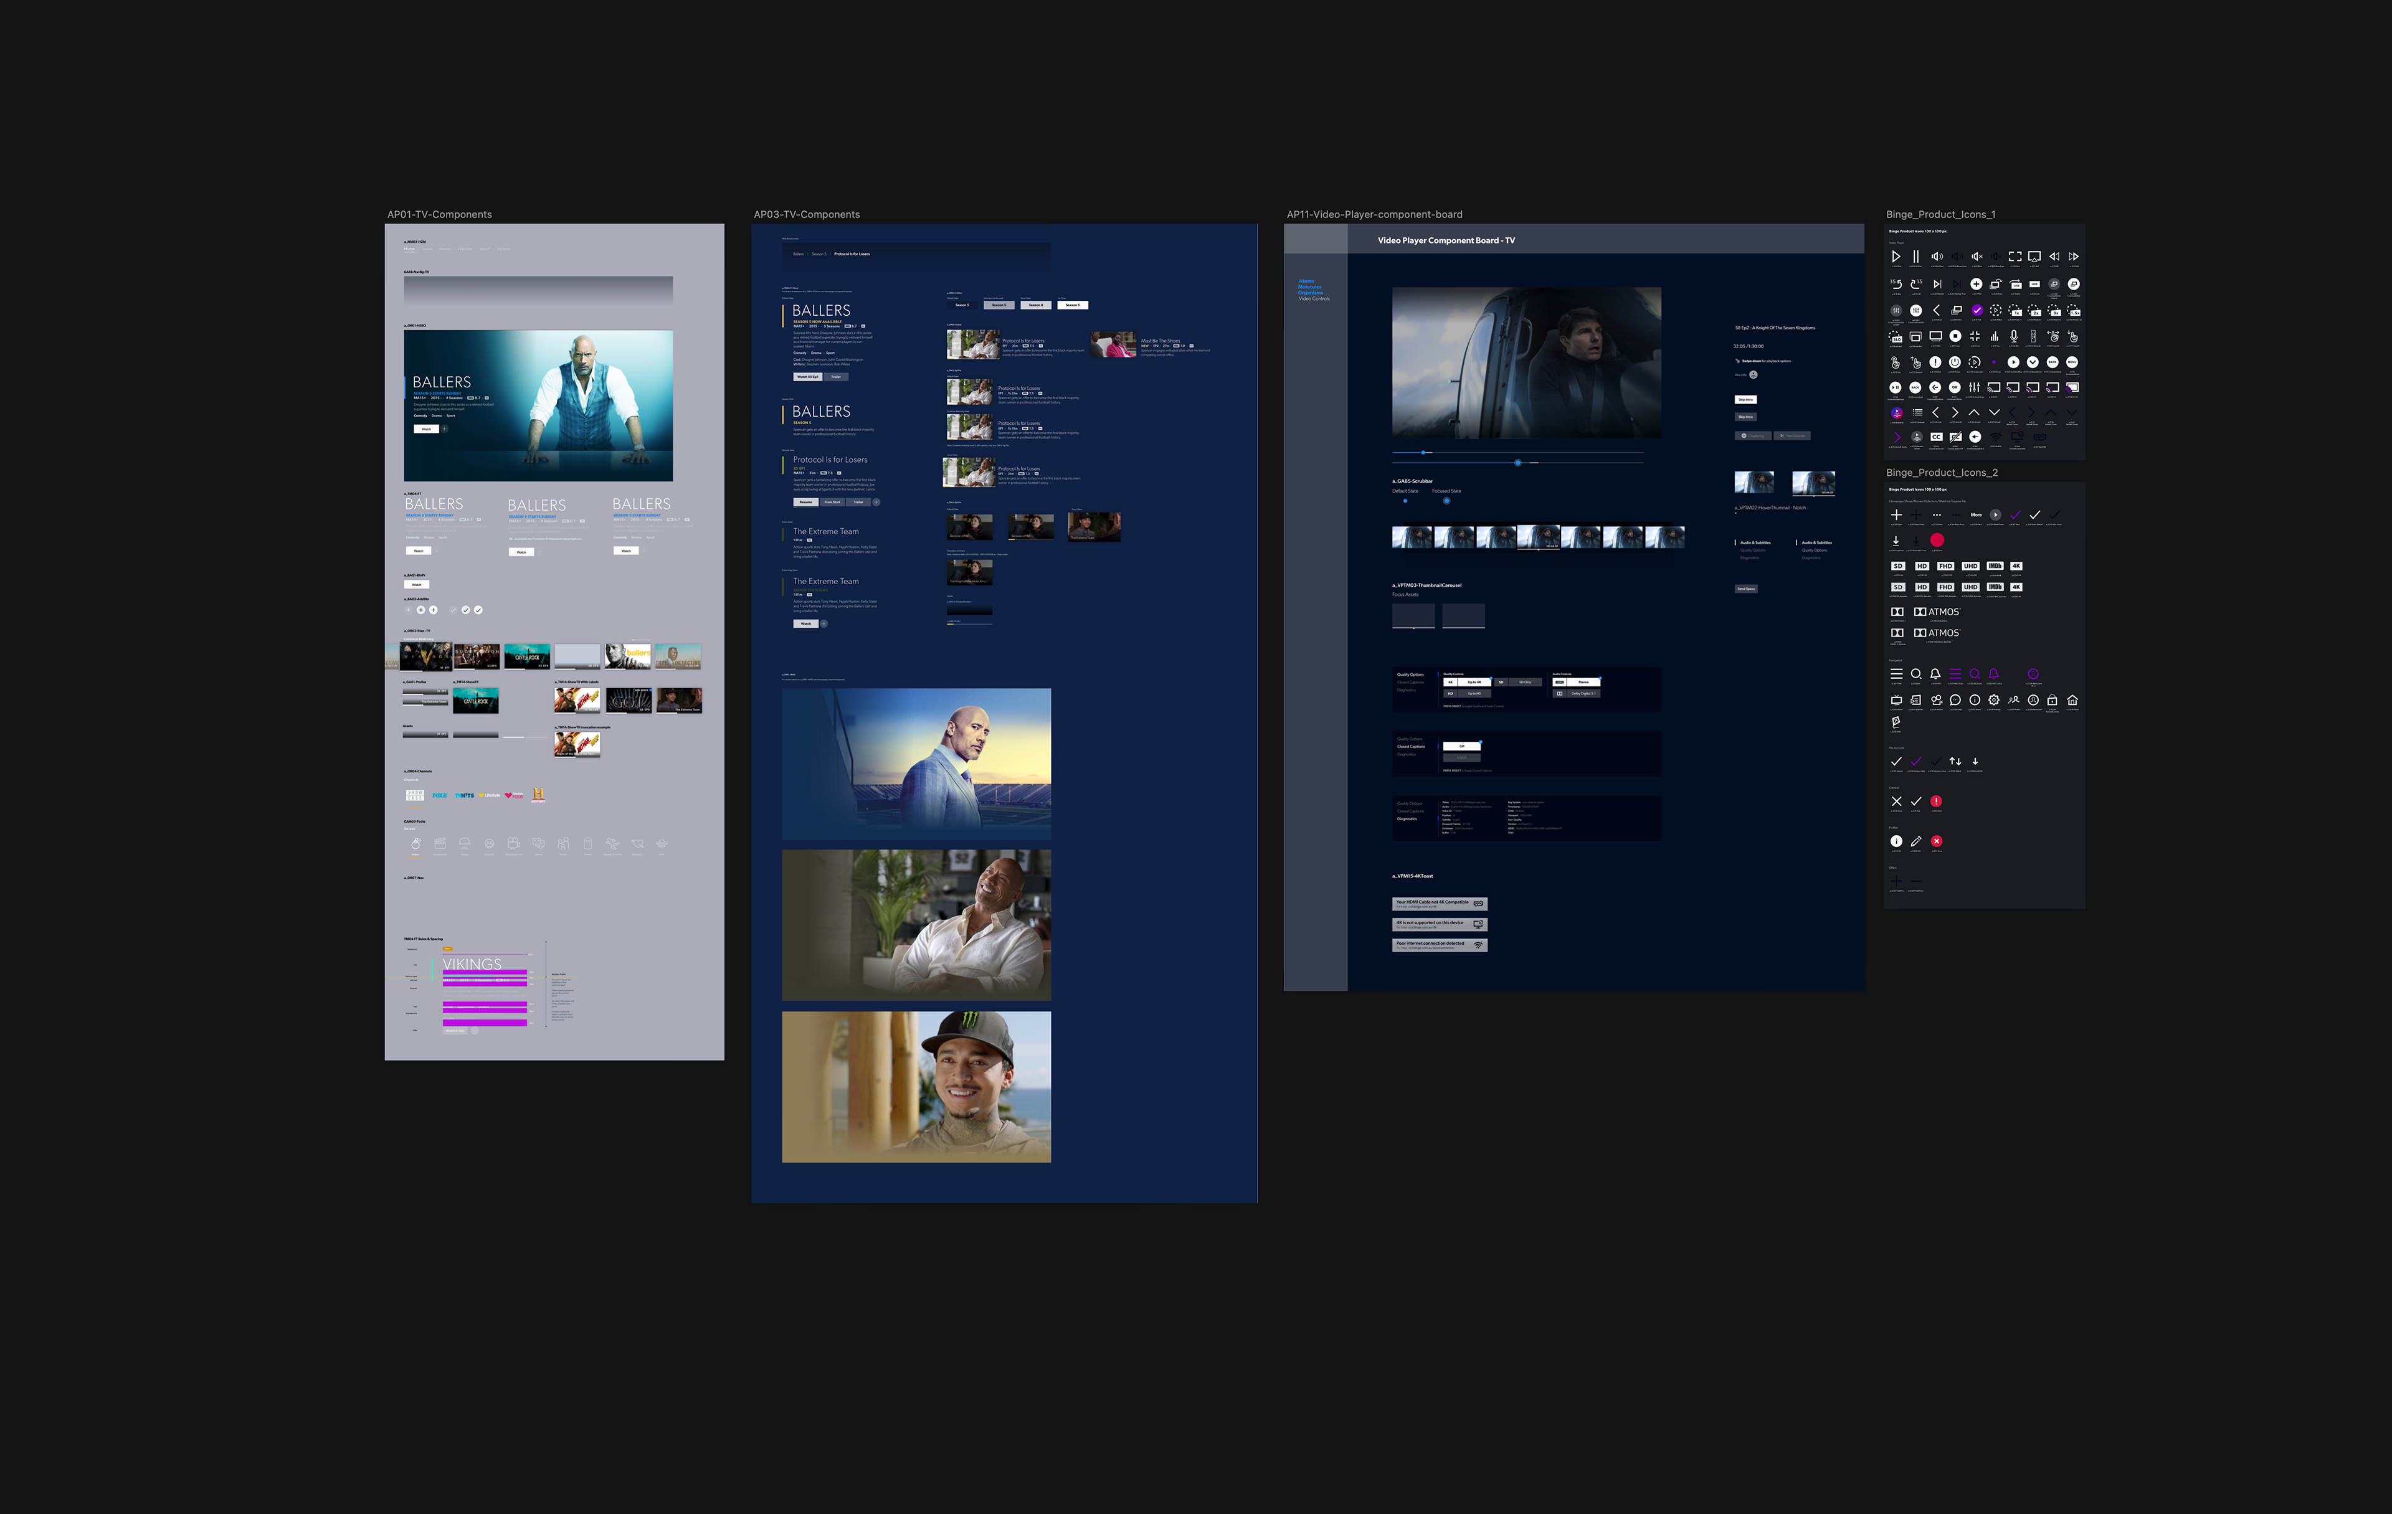This screenshot has width=2392, height=1514.
Task: Select the Binge_Product_Icons_2 artboard title
Action: click(x=1942, y=473)
